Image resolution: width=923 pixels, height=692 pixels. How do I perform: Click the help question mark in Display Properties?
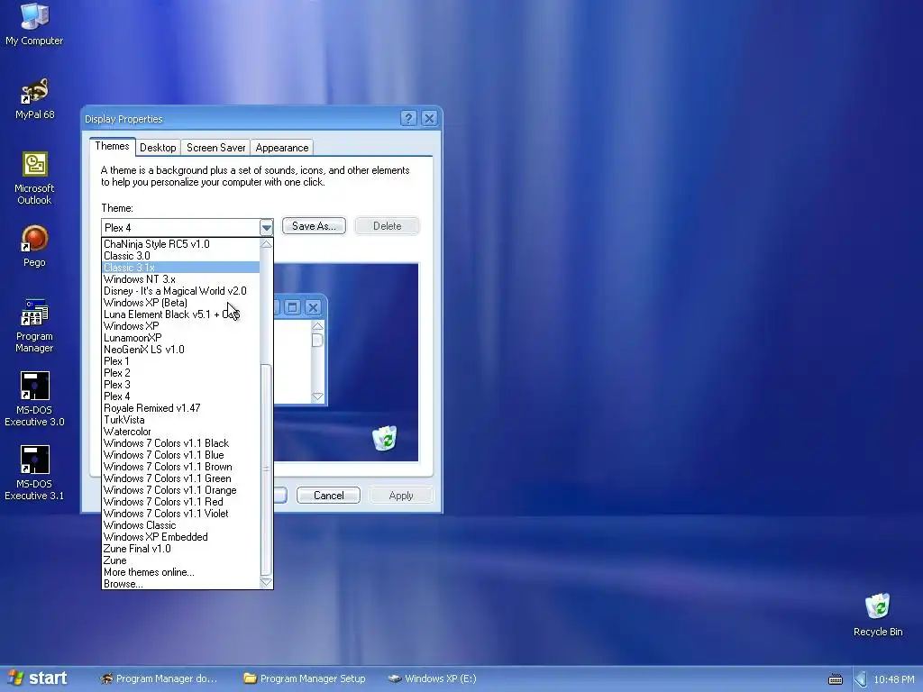pyautogui.click(x=408, y=118)
